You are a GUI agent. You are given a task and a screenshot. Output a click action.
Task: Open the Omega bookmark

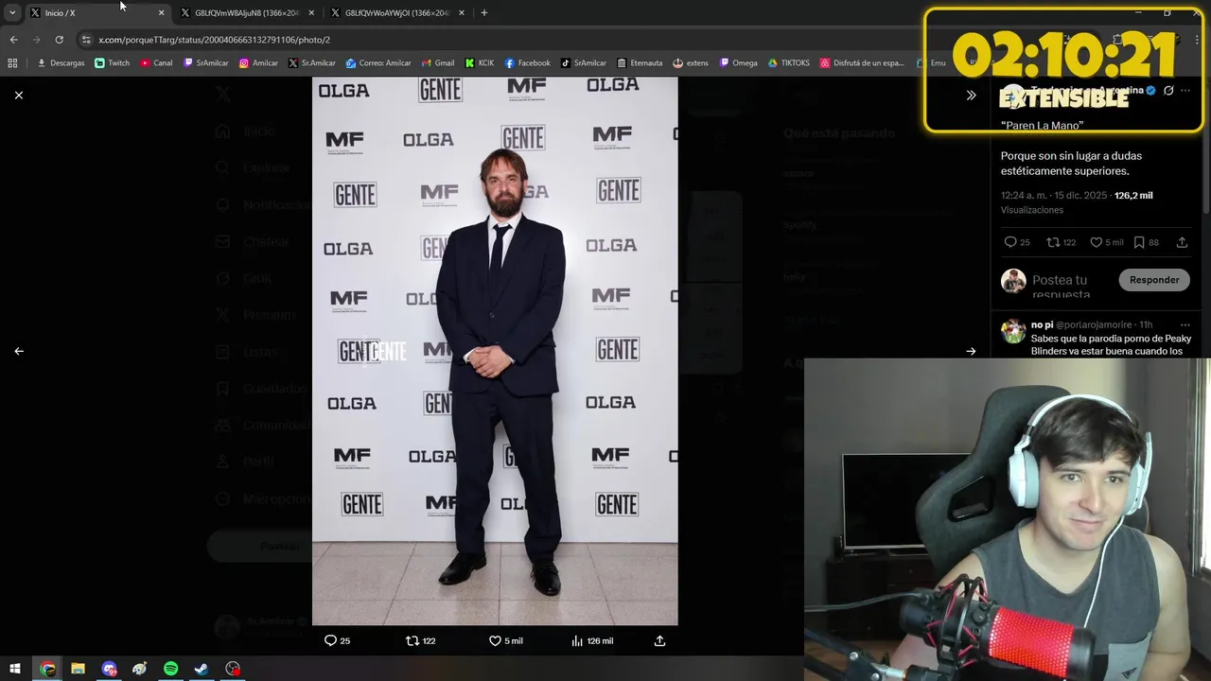738,63
